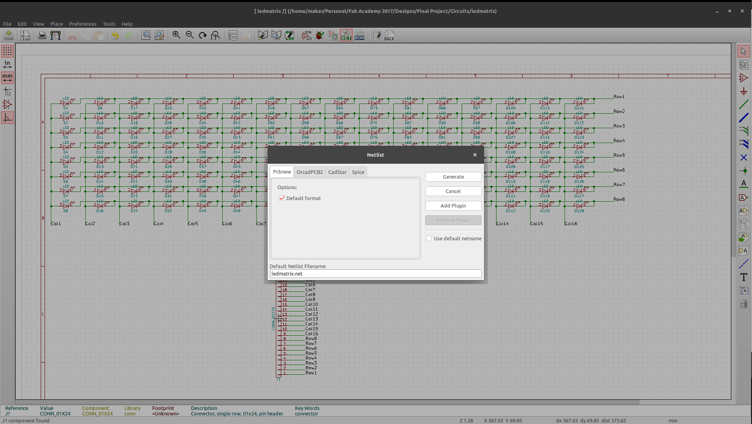Open the Edit menu
The width and height of the screenshot is (752, 424).
point(22,24)
